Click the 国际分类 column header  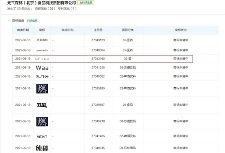(x=128, y=30)
